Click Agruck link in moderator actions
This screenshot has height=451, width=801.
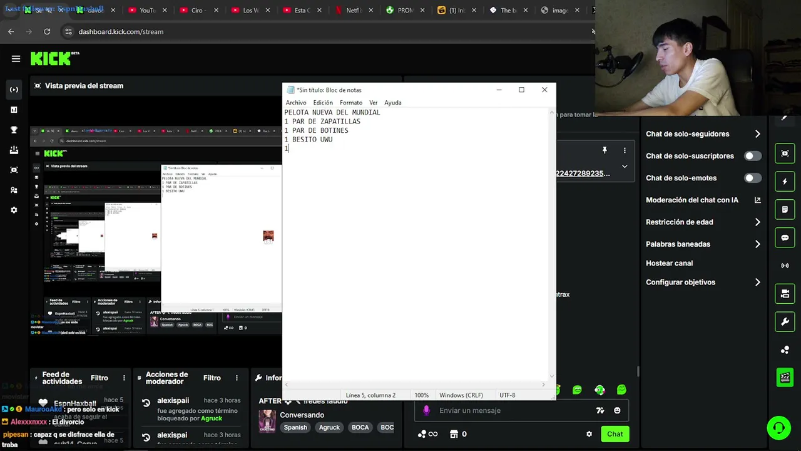(212, 418)
